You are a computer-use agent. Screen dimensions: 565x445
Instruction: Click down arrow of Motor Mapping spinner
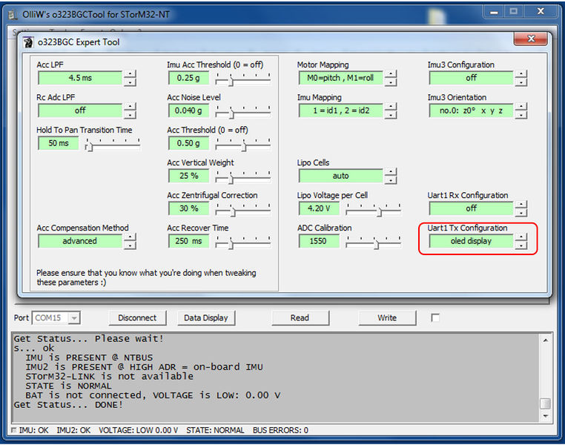point(391,82)
